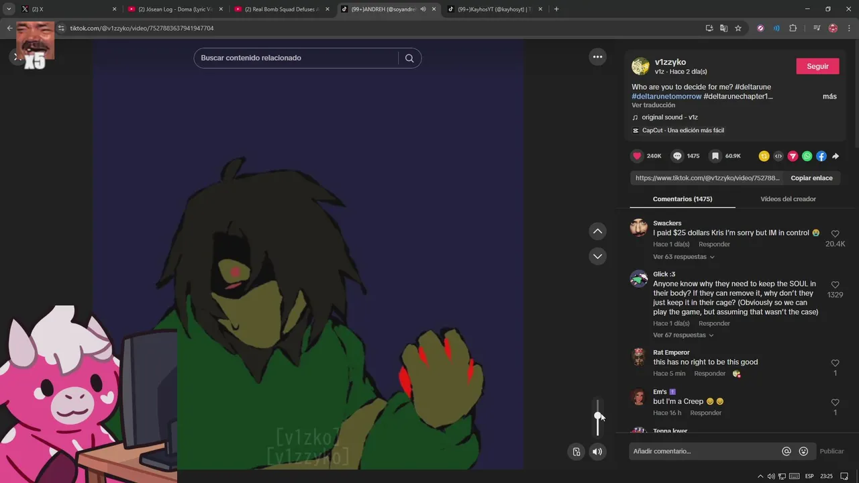
Task: Show hidden system tray icons
Action: pyautogui.click(x=760, y=476)
